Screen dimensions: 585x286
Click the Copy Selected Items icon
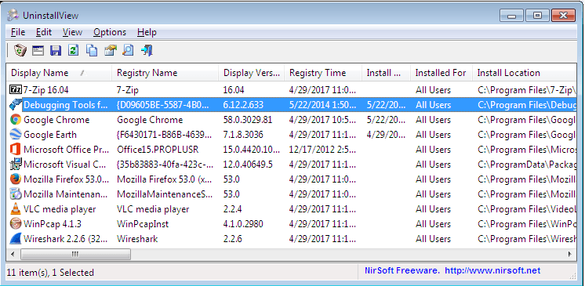(x=92, y=50)
